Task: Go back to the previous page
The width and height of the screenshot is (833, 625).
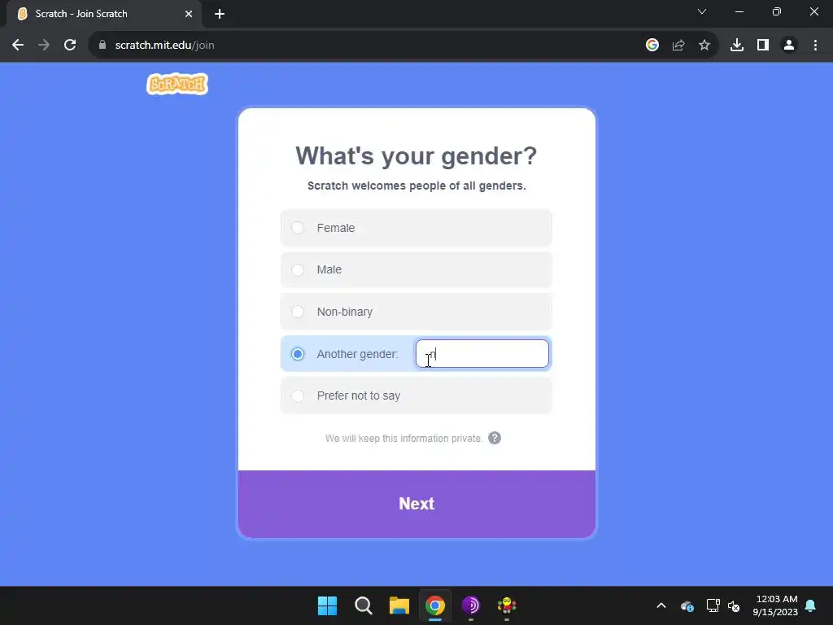Action: pyautogui.click(x=18, y=46)
